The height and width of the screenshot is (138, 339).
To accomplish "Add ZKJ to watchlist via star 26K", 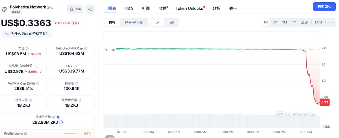I will 75,9.
